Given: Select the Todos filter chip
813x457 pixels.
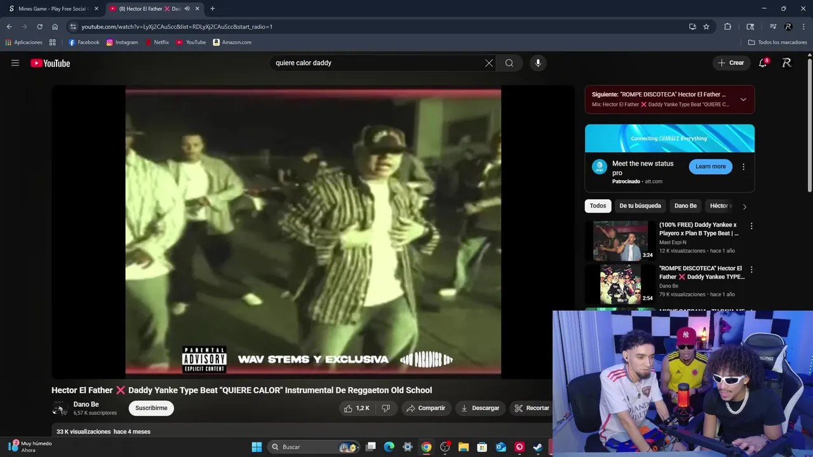Looking at the screenshot, I should point(598,206).
